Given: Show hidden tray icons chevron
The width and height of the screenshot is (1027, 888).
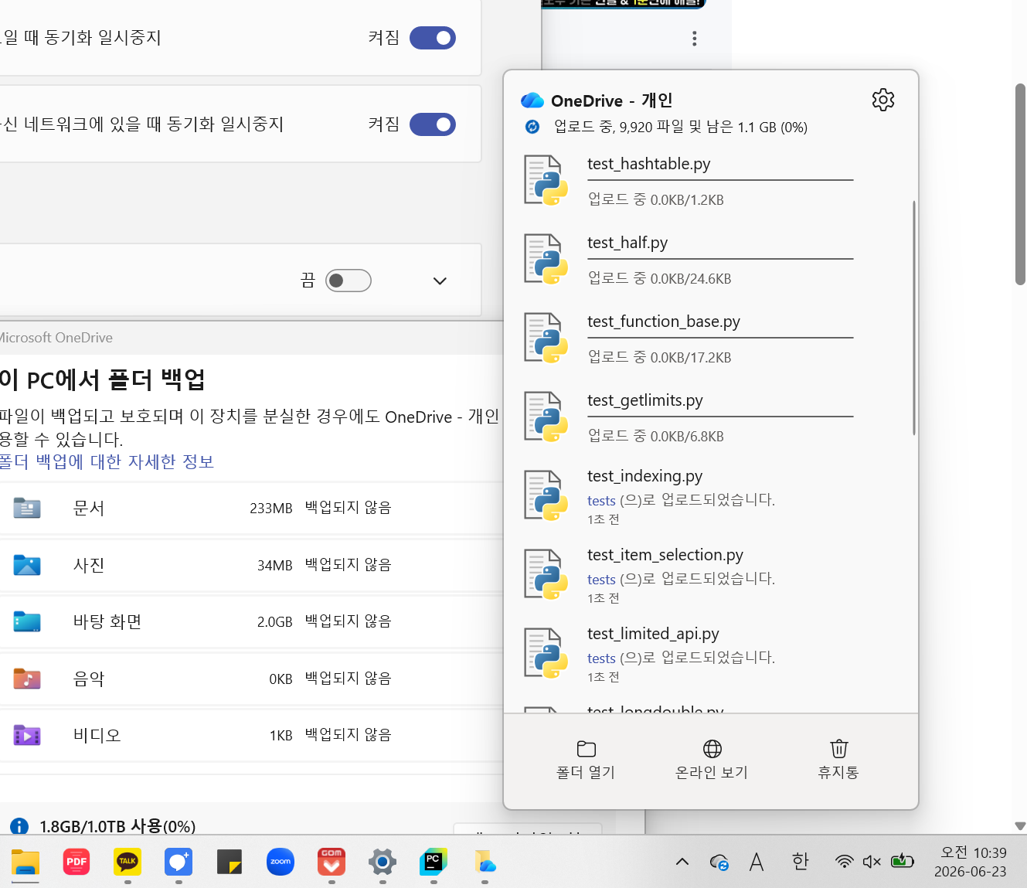Looking at the screenshot, I should [682, 861].
